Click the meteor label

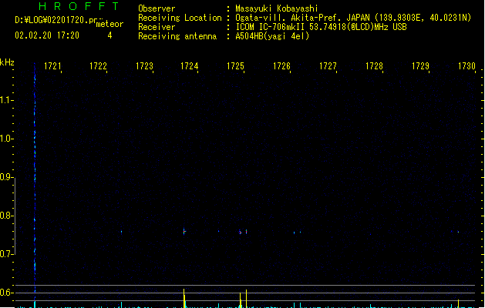point(109,24)
